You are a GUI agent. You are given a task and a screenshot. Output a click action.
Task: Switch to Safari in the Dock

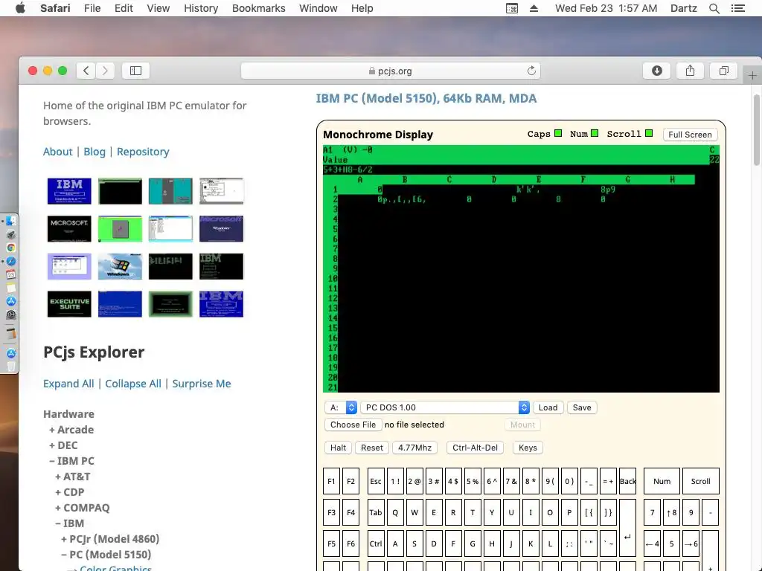10,261
